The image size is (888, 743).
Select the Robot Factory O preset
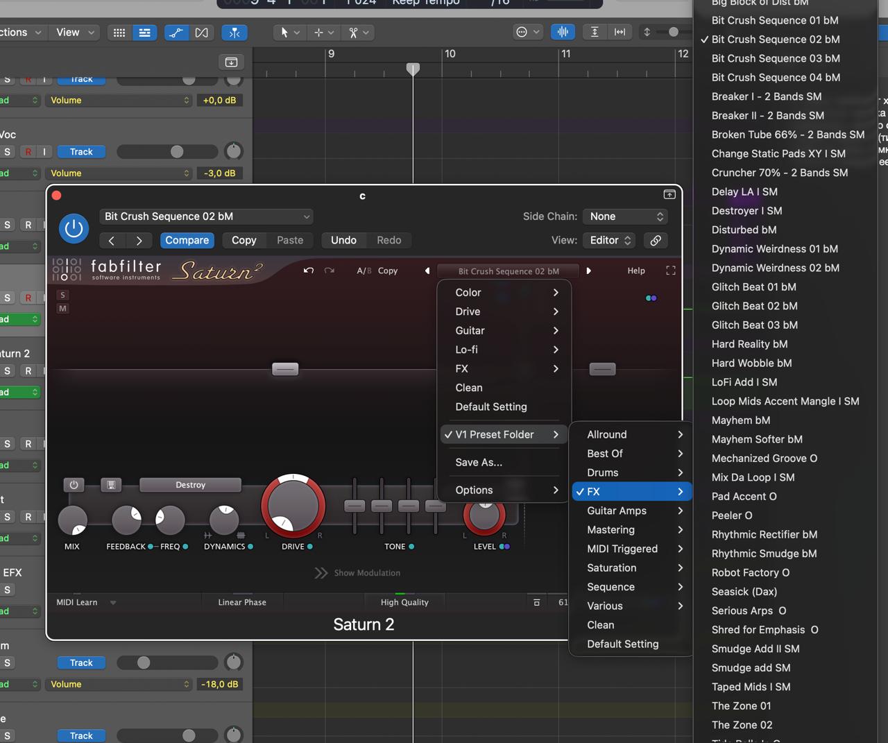(x=750, y=572)
